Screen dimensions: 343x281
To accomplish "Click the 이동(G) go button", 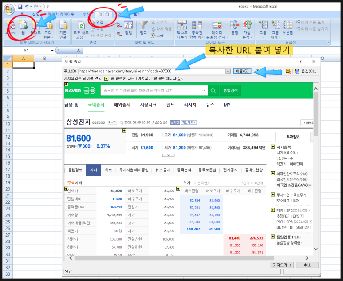I will [242, 71].
